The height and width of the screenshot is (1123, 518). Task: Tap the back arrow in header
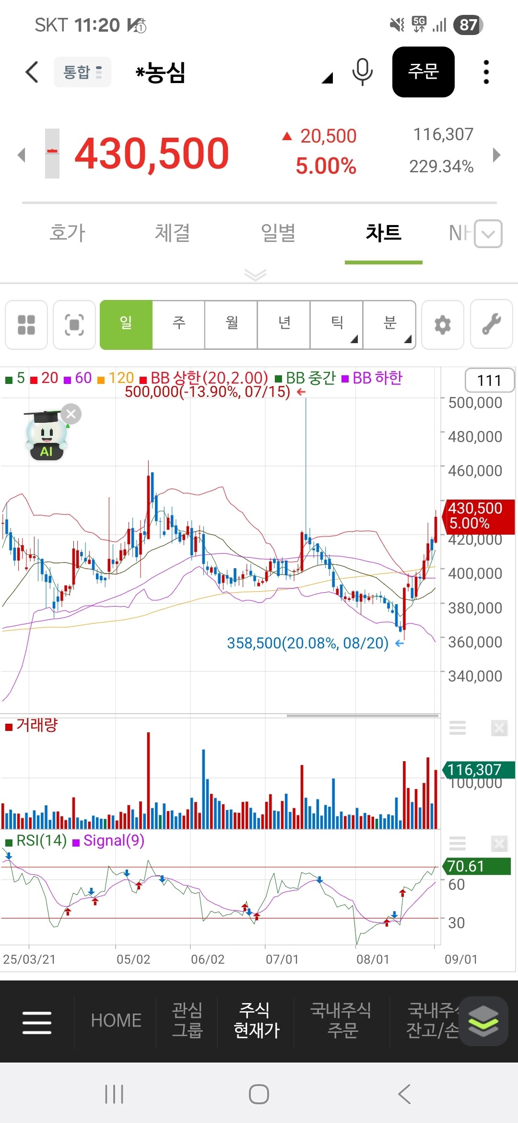tap(32, 72)
